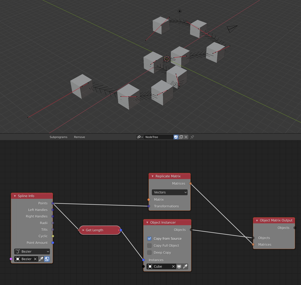Toggle fake user shield for NodeTree
This screenshot has width=301, height=285.
click(175, 137)
